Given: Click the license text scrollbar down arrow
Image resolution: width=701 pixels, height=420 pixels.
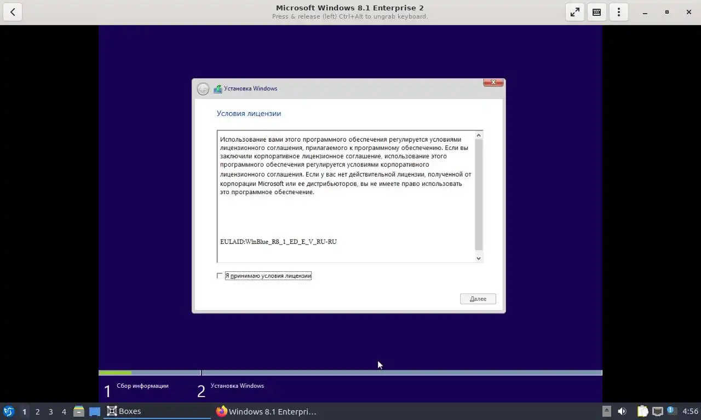Looking at the screenshot, I should point(479,258).
